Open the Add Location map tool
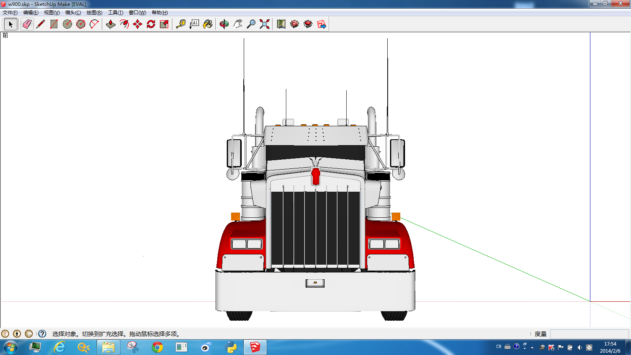This screenshot has width=631, height=355. point(281,24)
